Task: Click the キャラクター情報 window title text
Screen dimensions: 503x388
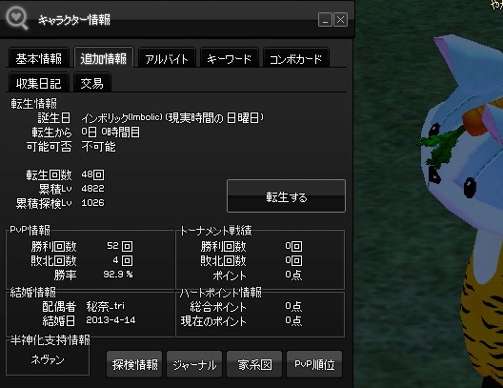Action: [74, 20]
